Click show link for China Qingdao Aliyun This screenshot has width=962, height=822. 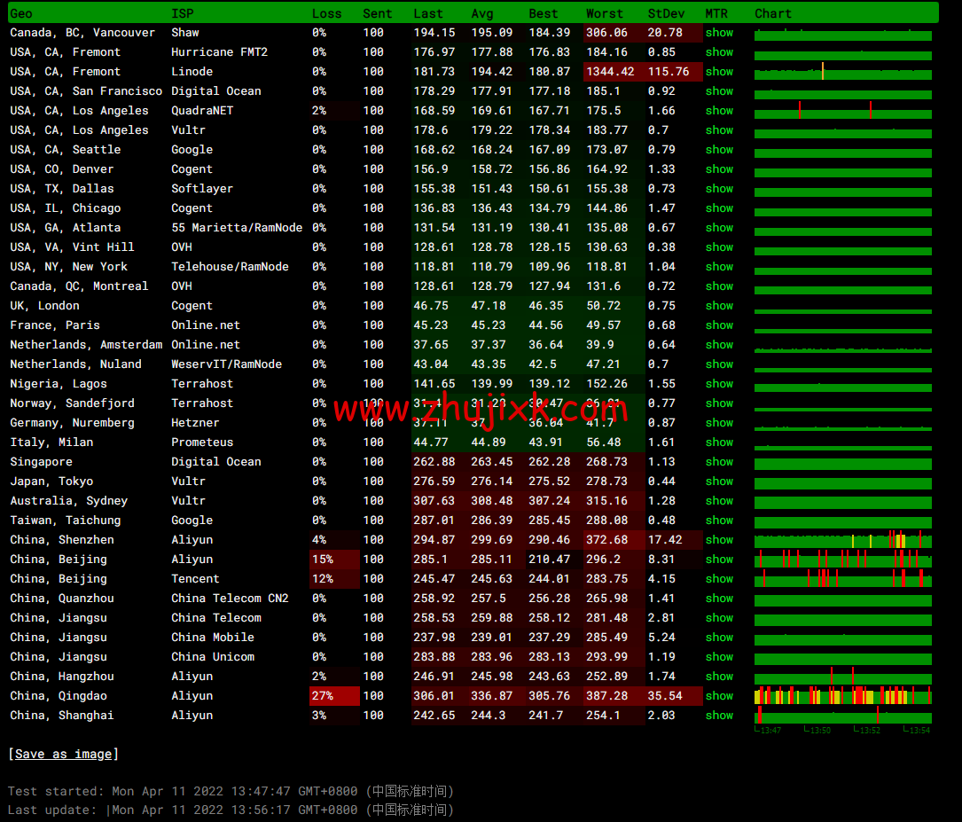click(719, 696)
